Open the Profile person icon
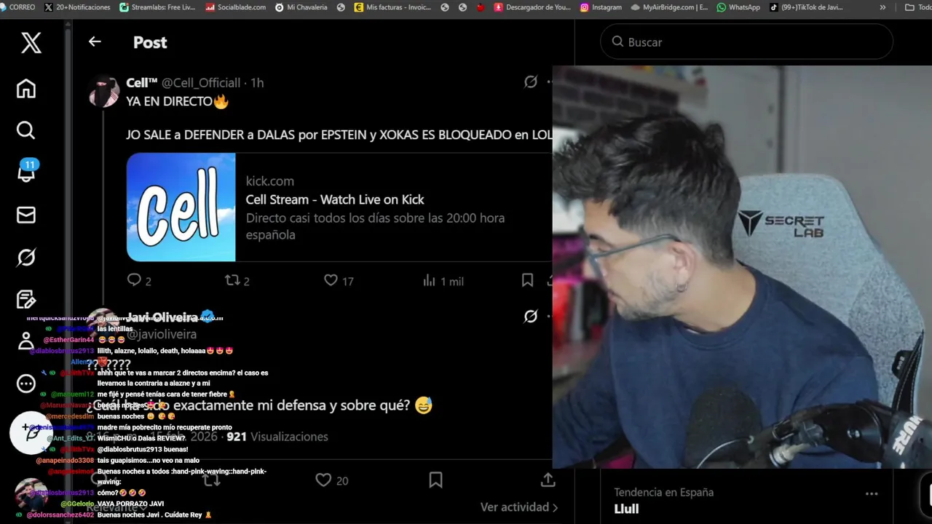 26,341
